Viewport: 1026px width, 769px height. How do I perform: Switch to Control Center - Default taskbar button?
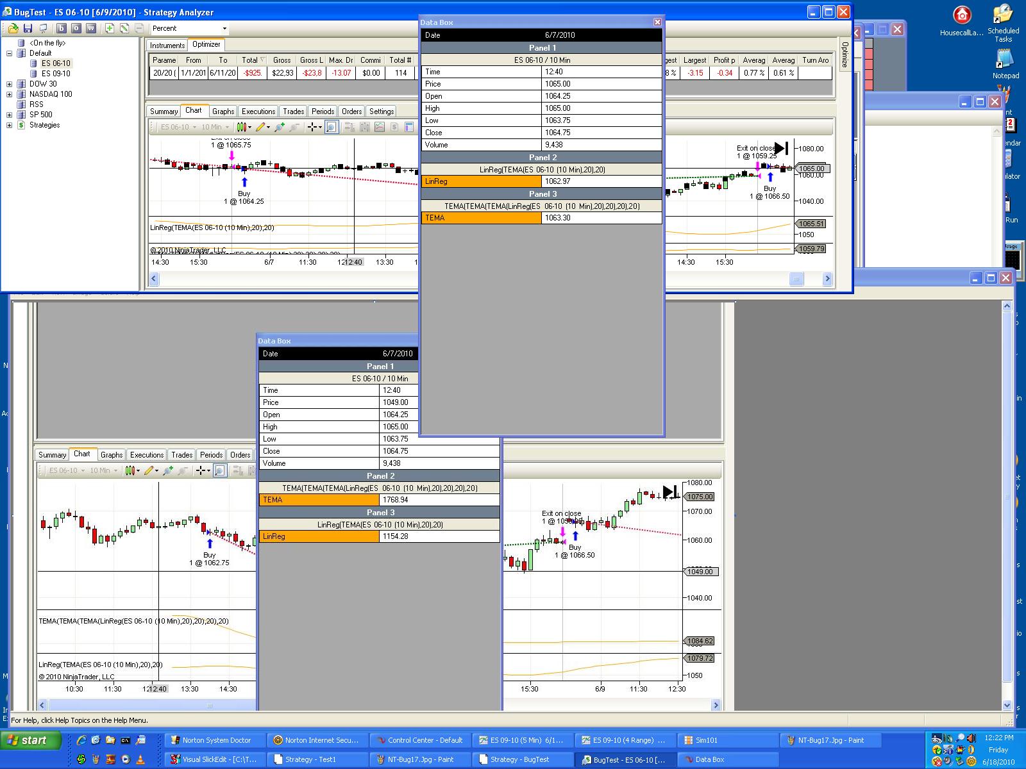coord(421,740)
